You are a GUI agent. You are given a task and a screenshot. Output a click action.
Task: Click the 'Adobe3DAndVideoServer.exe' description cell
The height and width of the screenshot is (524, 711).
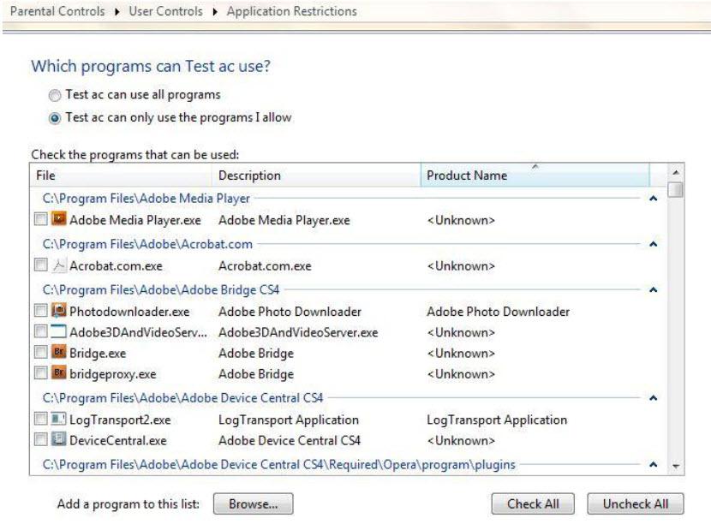pyautogui.click(x=298, y=333)
